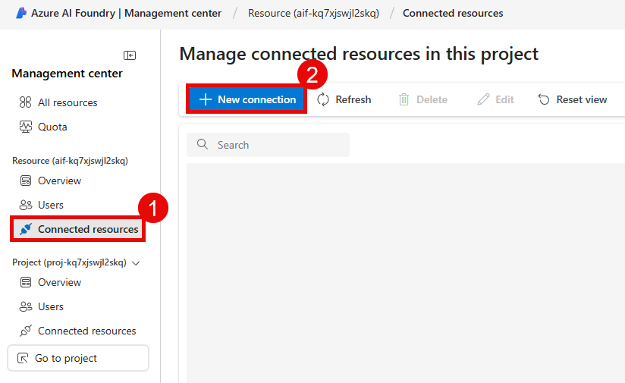Open Resource Overview in the sidebar
This screenshot has height=383, width=625.
point(59,181)
